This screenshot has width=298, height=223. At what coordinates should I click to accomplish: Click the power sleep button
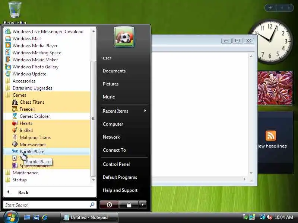(109, 205)
